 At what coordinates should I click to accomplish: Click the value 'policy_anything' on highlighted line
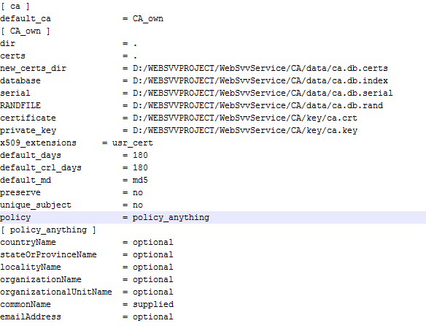(x=171, y=217)
